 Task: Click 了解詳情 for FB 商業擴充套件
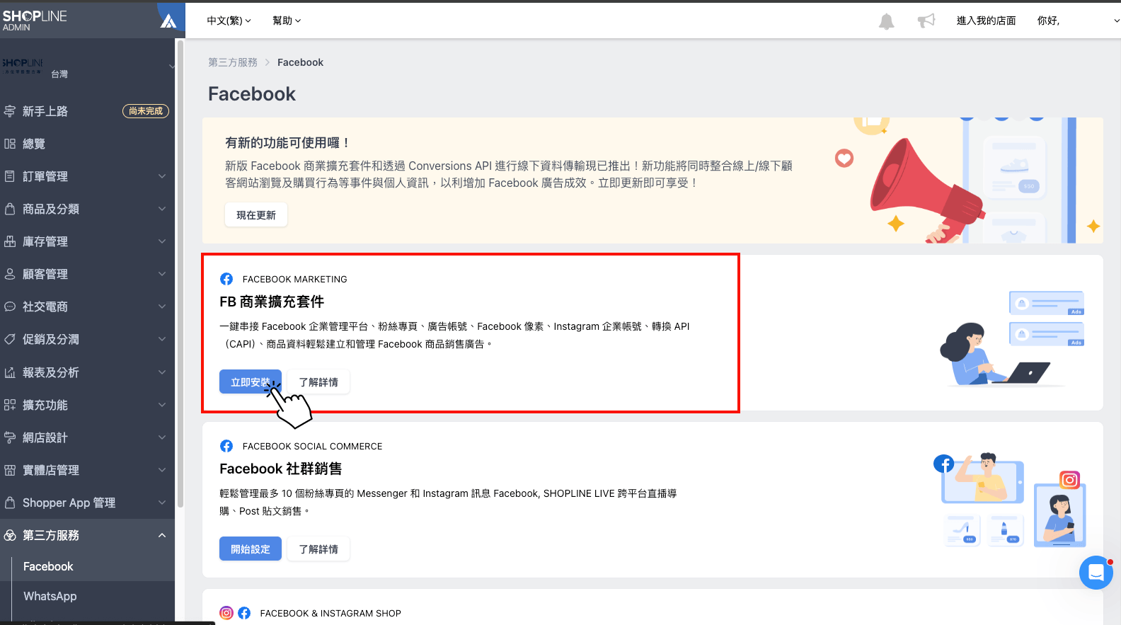(x=318, y=382)
